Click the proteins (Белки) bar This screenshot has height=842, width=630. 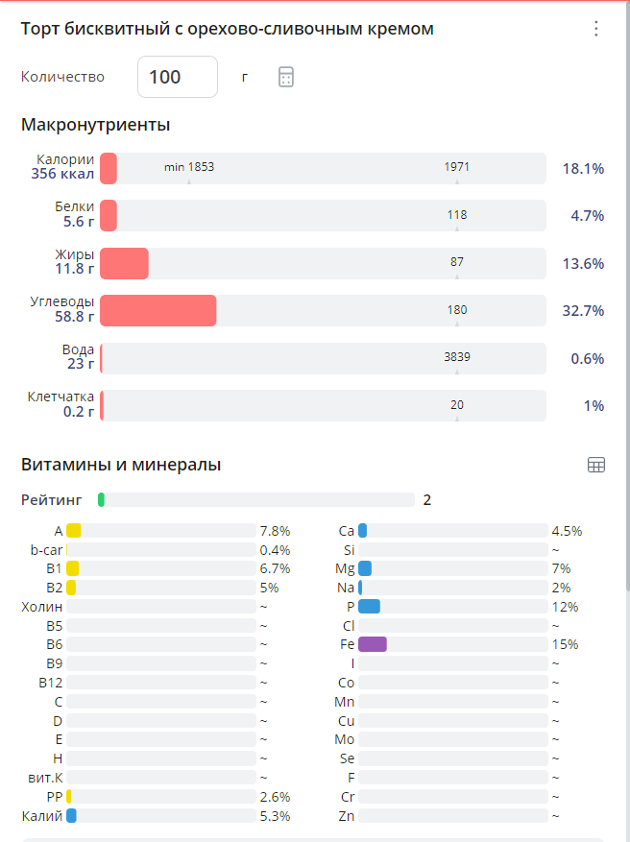(323, 216)
